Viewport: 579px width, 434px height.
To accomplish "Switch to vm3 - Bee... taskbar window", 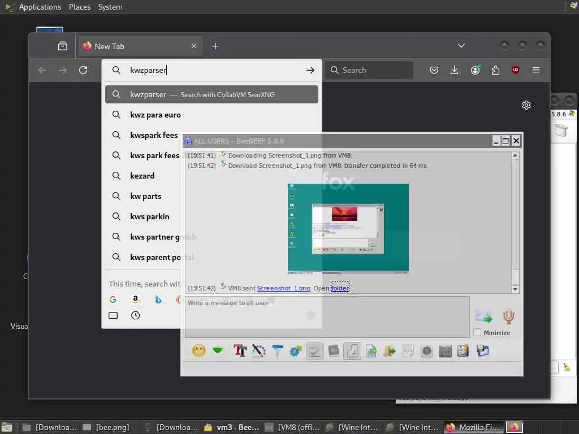I will tap(232, 427).
